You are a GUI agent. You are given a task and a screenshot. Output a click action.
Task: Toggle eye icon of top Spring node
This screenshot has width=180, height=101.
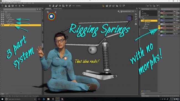tap(2, 14)
